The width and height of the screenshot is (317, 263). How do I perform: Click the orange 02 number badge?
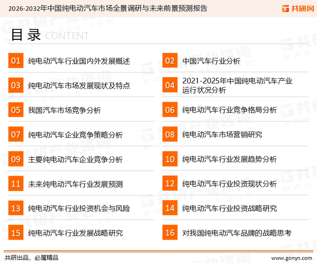pos(170,60)
